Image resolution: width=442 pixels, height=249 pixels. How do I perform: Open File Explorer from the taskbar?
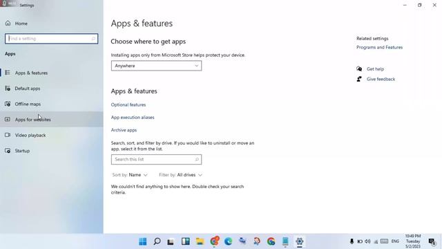[200, 241]
